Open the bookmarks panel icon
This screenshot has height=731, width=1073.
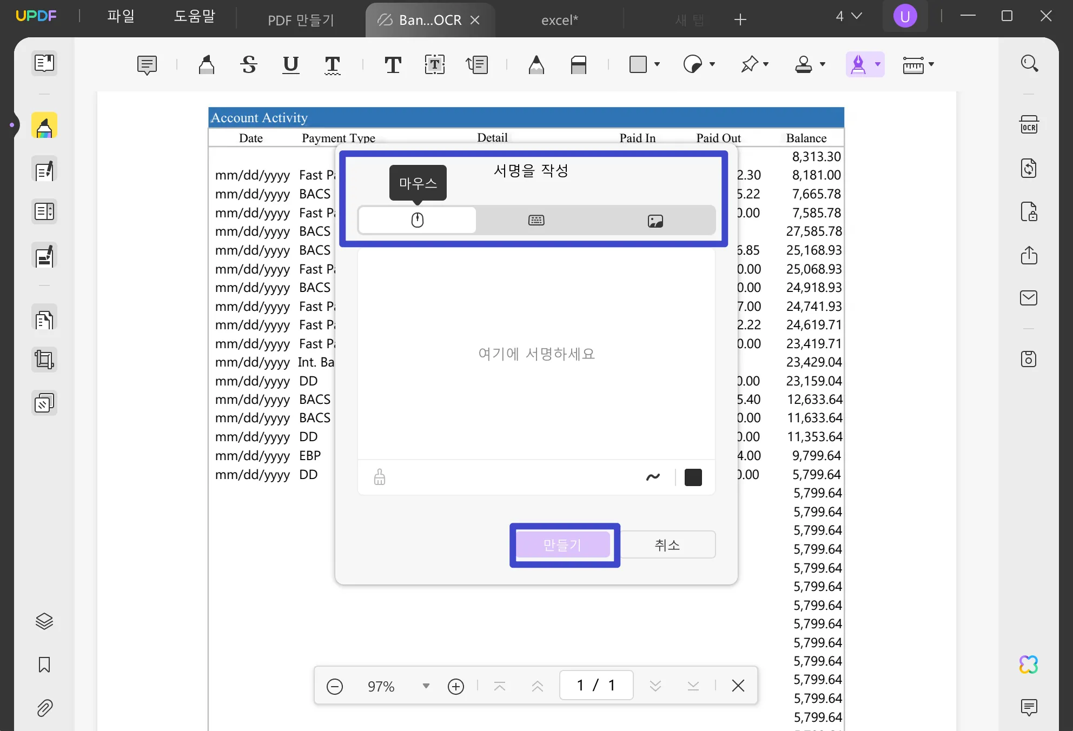(x=44, y=664)
